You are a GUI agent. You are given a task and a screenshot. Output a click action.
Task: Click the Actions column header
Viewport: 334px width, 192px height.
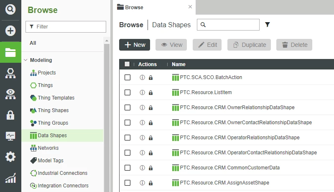click(x=148, y=64)
